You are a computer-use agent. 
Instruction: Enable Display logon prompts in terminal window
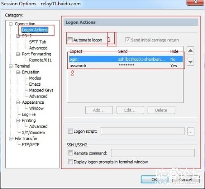70,162
